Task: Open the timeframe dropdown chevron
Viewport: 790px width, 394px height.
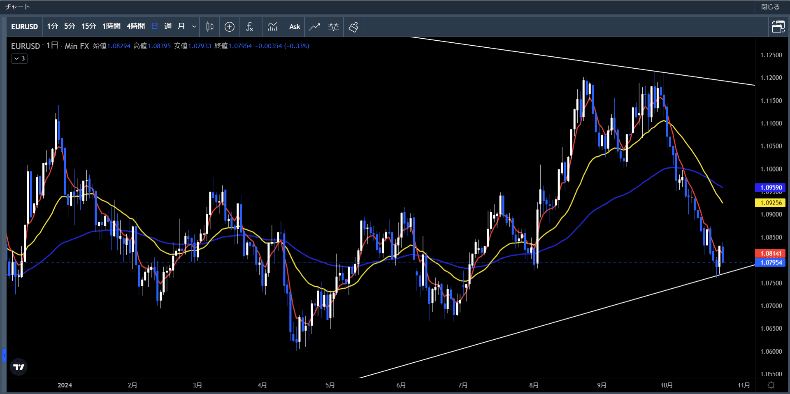Action: point(194,27)
